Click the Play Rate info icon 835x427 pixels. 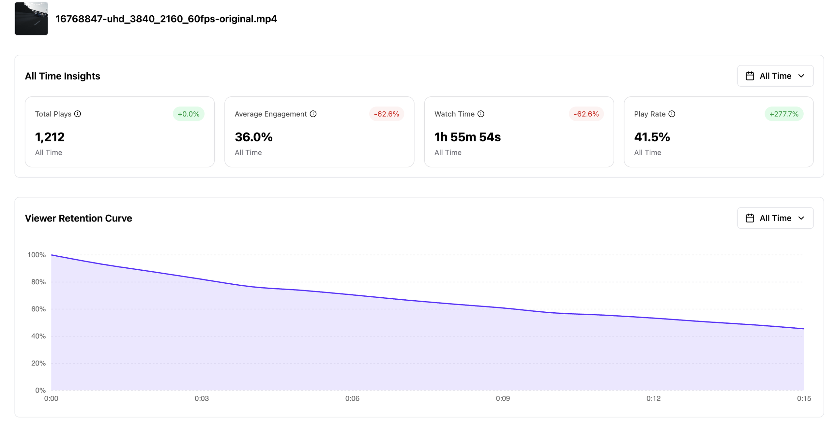[672, 114]
